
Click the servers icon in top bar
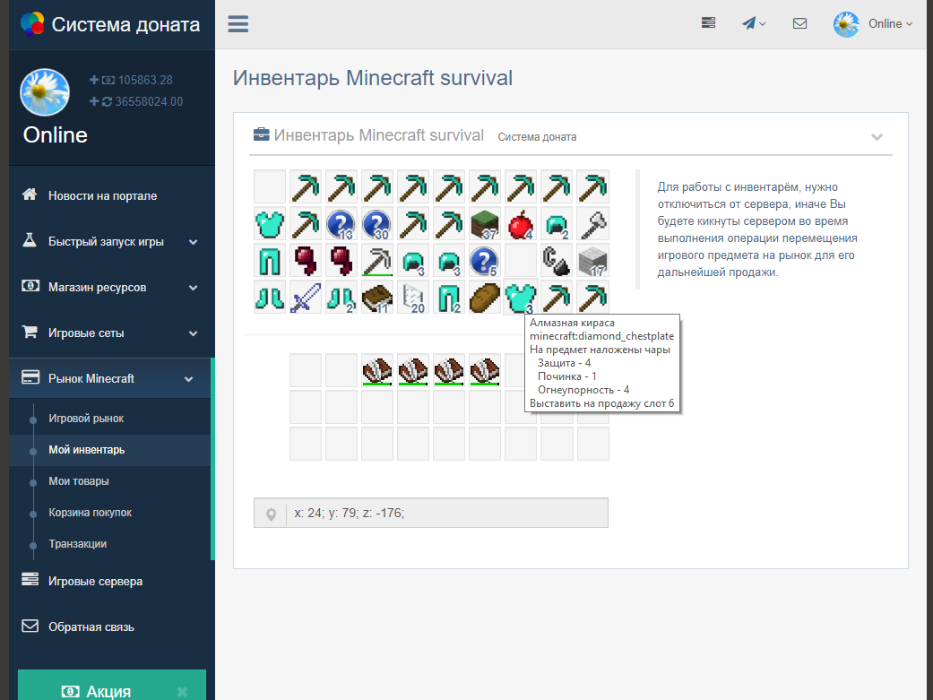tap(708, 24)
